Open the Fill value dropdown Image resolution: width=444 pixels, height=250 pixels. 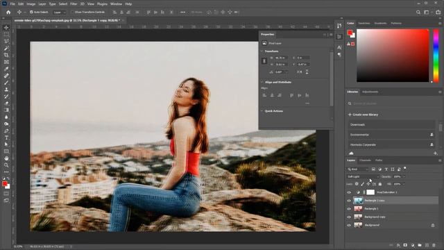404,184
